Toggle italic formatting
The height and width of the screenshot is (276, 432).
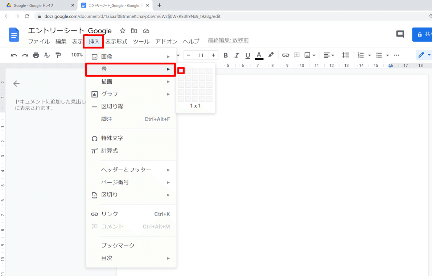tap(236, 55)
